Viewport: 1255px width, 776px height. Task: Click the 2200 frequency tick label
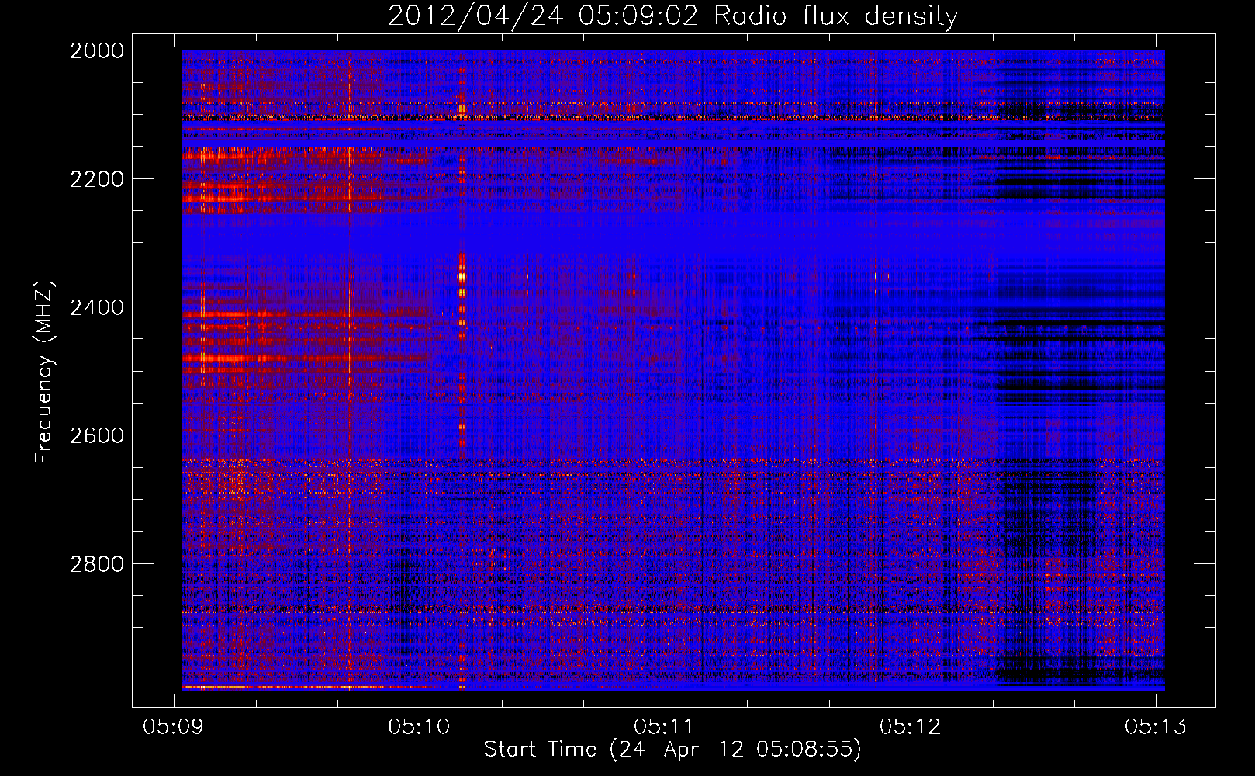coord(97,179)
